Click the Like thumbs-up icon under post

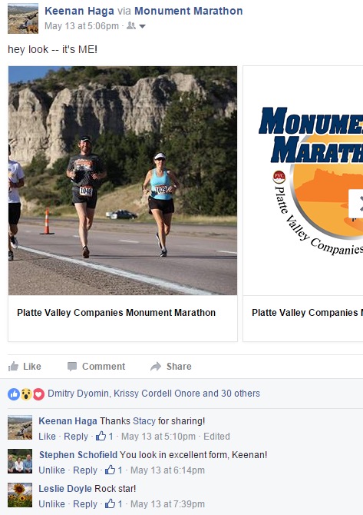[13, 366]
